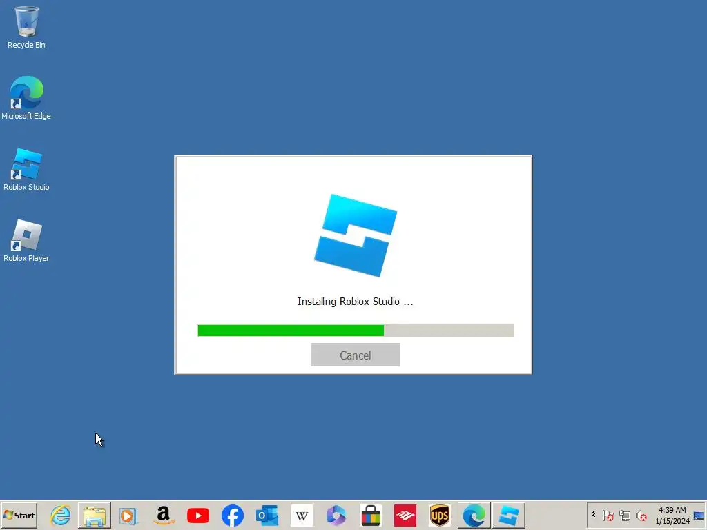The width and height of the screenshot is (707, 530).
Task: Switch to Roblox Studio installer taskbar button
Action: pyautogui.click(x=509, y=515)
